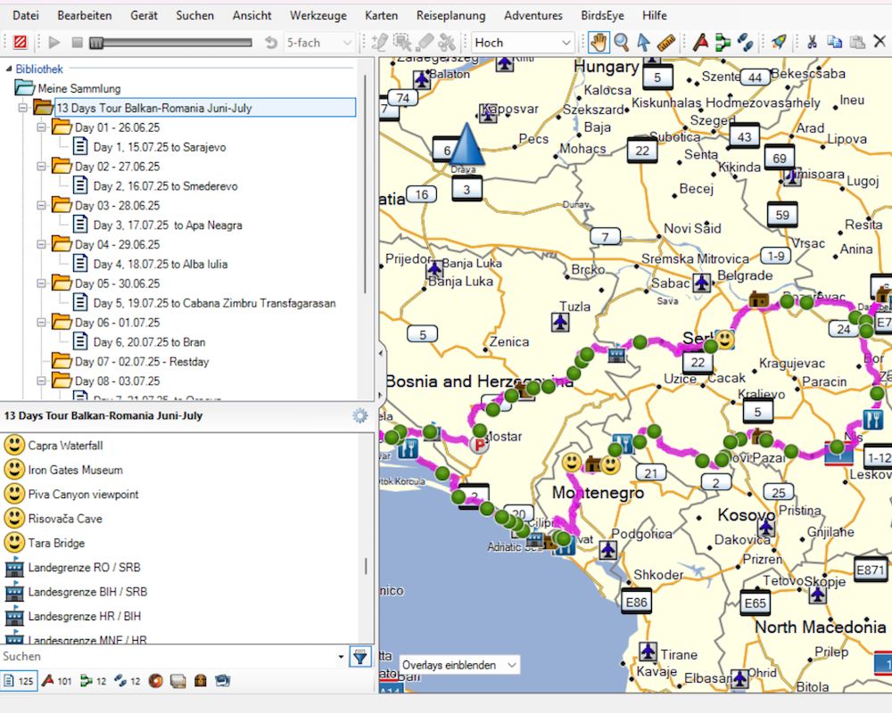The image size is (892, 713).
Task: Select the Pan hand tool
Action: tap(599, 42)
